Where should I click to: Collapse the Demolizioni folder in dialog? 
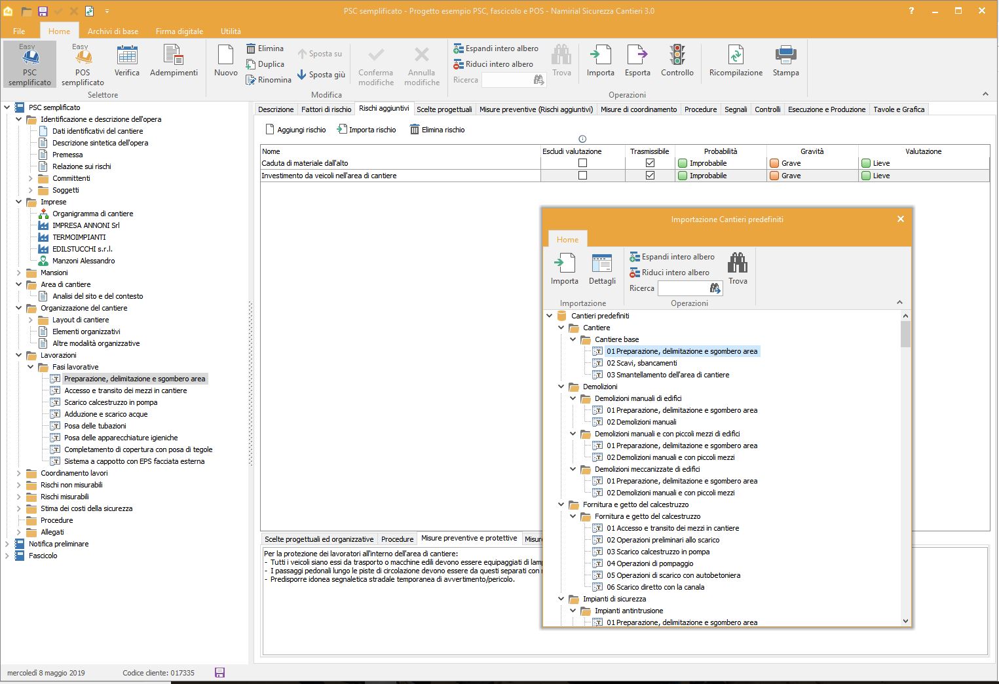coord(561,387)
